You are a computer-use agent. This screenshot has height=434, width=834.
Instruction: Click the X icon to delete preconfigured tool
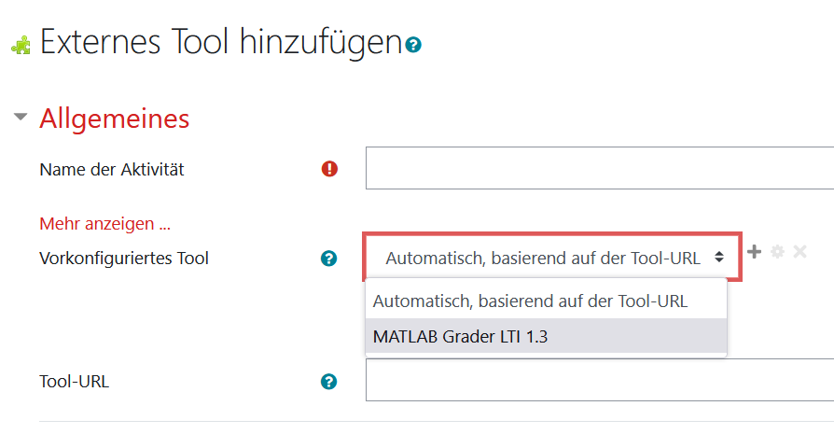point(800,252)
